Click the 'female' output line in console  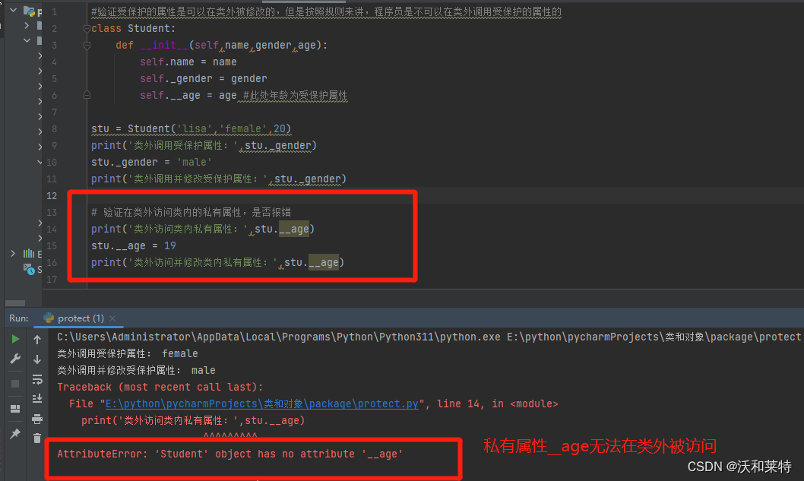(127, 353)
